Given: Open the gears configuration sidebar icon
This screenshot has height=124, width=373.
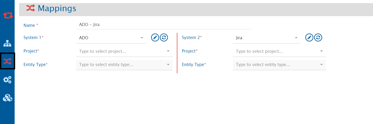Looking at the screenshot, I should coord(7,80).
